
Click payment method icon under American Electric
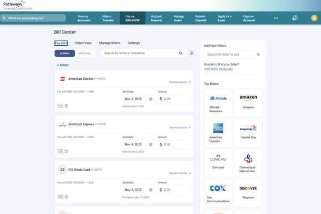tap(60, 106)
